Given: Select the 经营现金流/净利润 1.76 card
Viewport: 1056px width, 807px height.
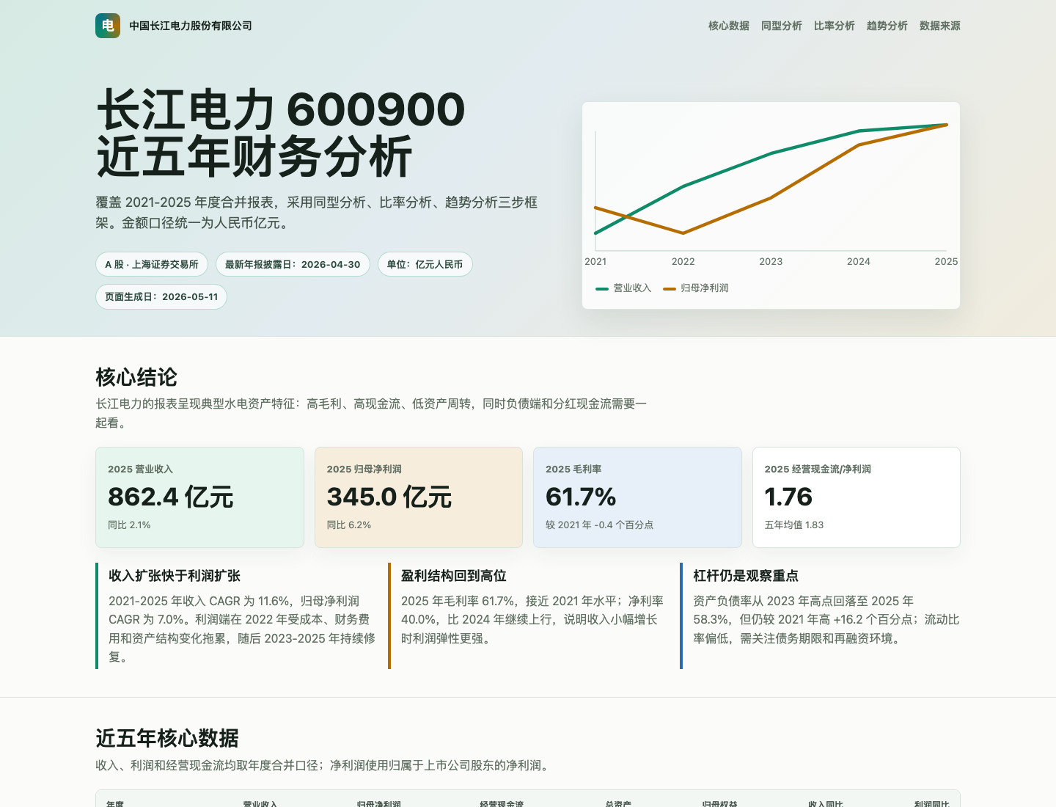Looking at the screenshot, I should (857, 497).
